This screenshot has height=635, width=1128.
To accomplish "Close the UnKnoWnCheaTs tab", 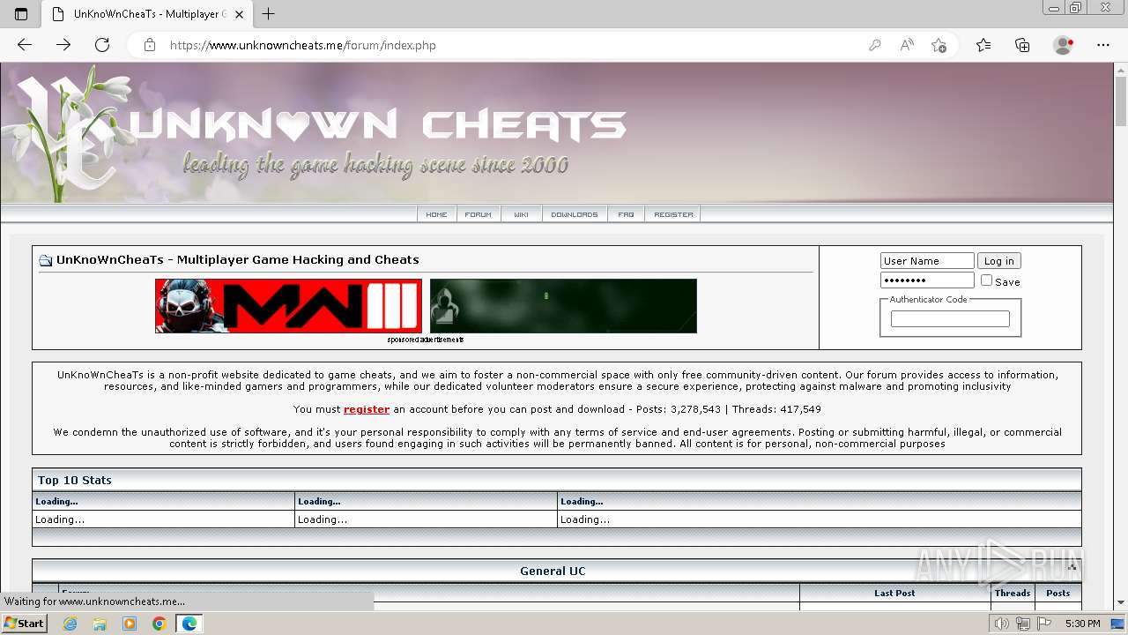I will (x=239, y=14).
